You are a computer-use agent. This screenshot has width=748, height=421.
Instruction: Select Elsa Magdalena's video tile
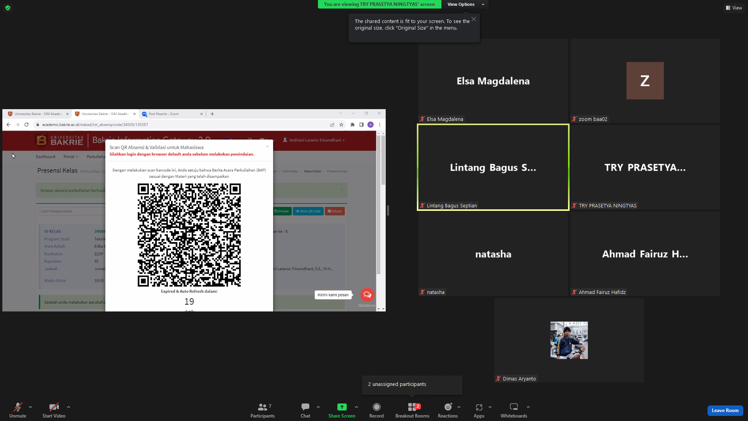tap(493, 81)
